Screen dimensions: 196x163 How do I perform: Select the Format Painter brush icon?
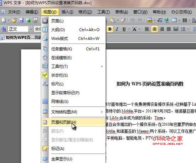(123, 20)
